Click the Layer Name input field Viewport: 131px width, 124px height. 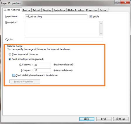[56, 17]
